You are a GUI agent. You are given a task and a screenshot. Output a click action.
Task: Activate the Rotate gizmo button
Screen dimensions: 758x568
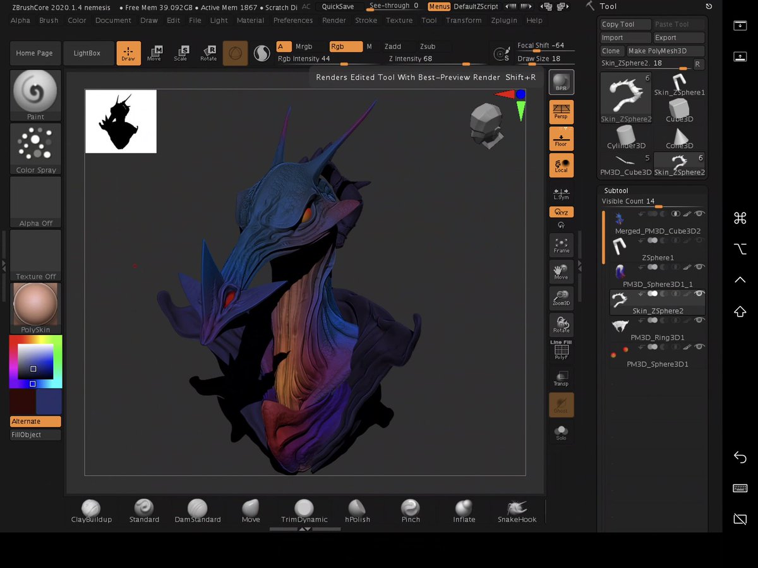(x=208, y=53)
